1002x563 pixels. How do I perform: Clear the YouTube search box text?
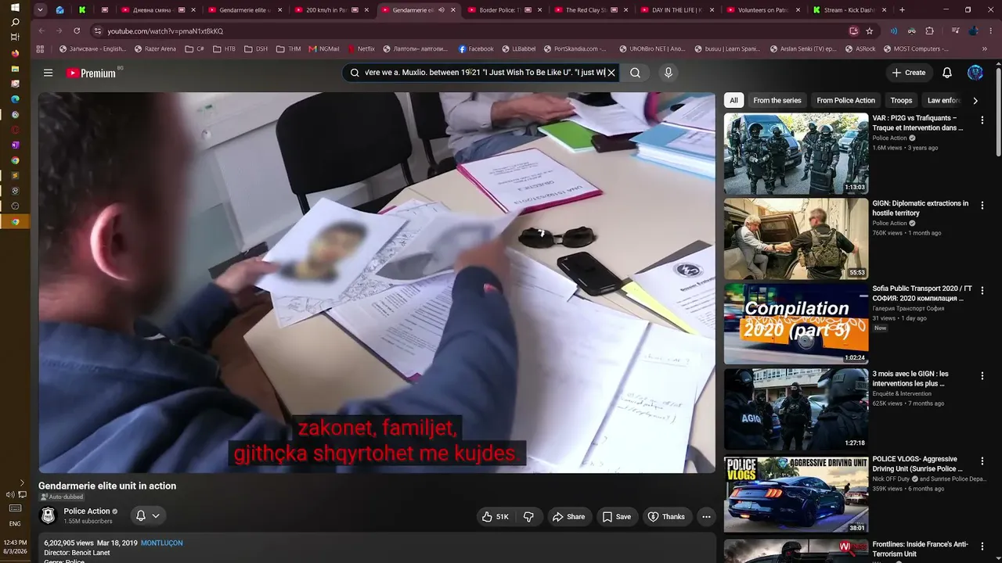(x=611, y=73)
